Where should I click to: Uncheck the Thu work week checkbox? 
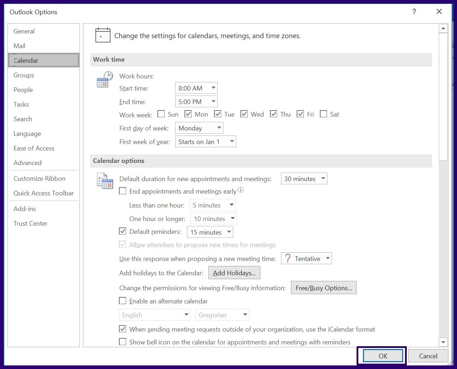[274, 114]
